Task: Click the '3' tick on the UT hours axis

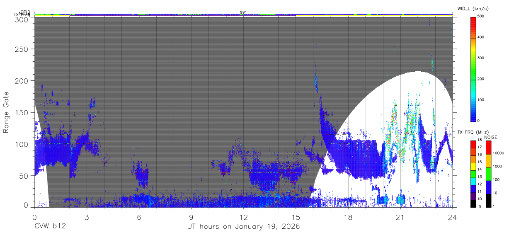Action: click(87, 217)
